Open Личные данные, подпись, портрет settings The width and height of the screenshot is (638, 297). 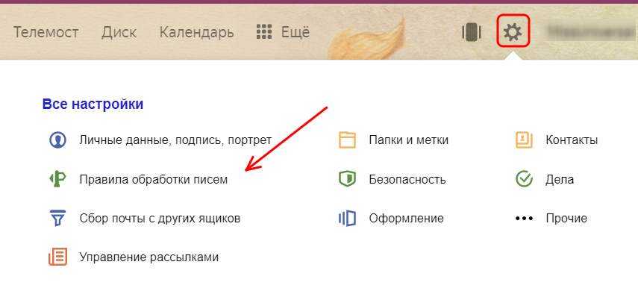pyautogui.click(x=175, y=140)
